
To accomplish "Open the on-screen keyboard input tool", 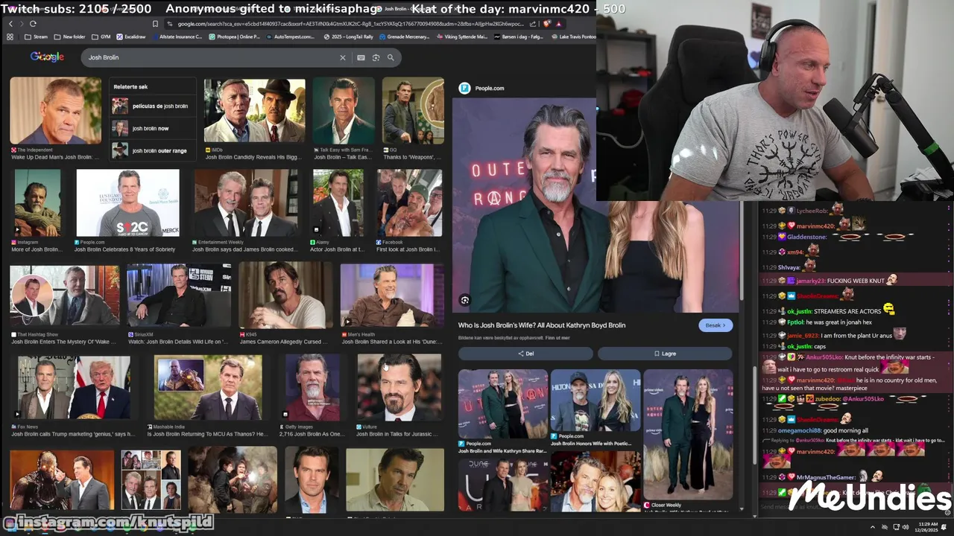I will (361, 57).
